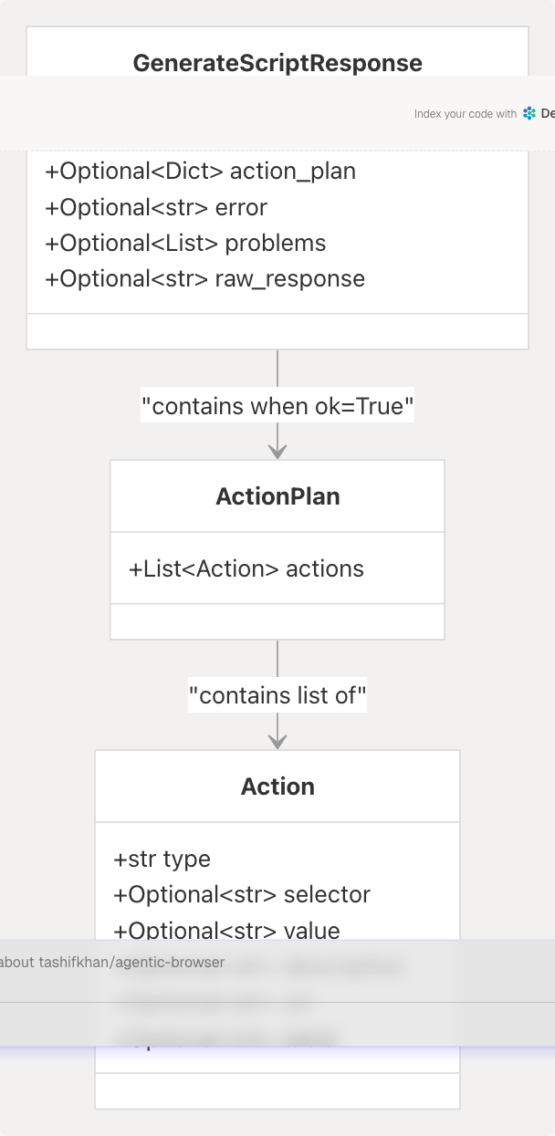The image size is (555, 1136).
Task: Click the List<Action> actions attribute
Action: [246, 569]
